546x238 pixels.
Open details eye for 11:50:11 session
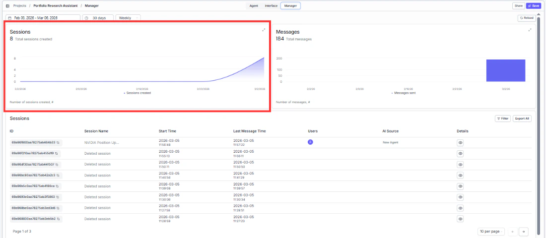coord(460,164)
